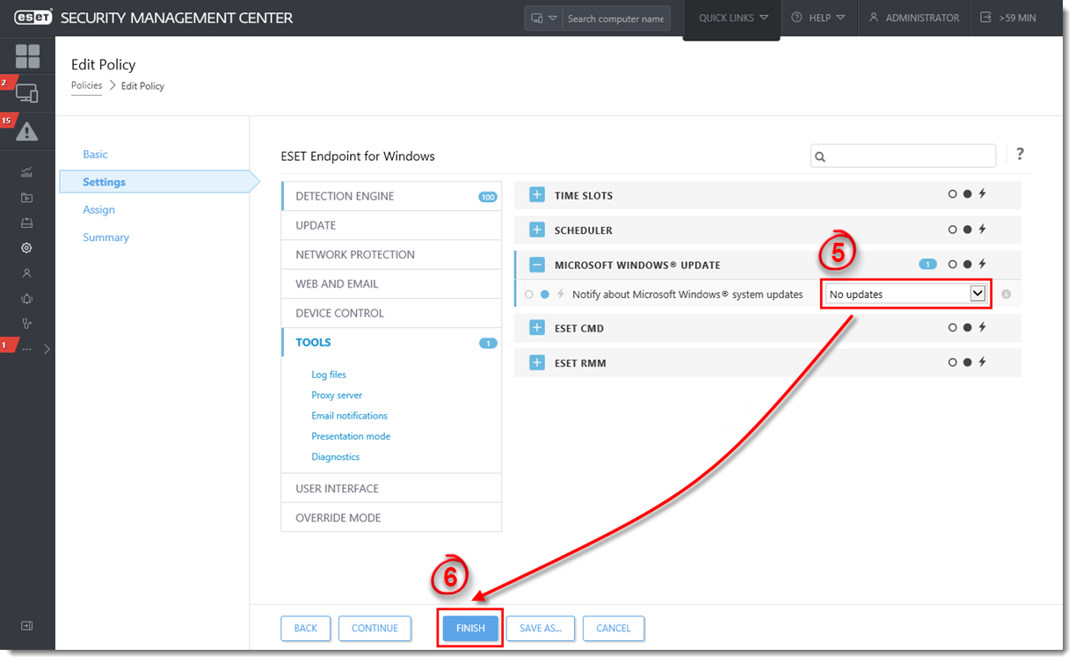Select filled circle flag on ESET CMD row
The height and width of the screenshot is (663, 1076).
(967, 327)
